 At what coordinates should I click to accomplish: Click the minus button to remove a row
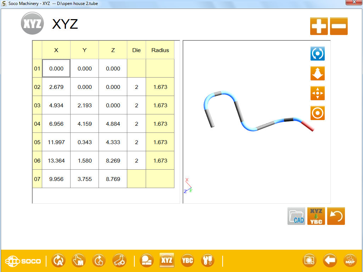click(x=339, y=26)
